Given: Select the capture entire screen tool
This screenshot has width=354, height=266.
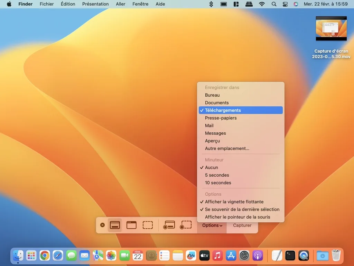Looking at the screenshot, I should pyautogui.click(x=115, y=225).
